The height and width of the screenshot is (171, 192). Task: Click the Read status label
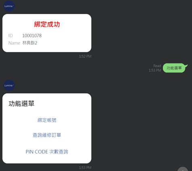click(x=157, y=66)
